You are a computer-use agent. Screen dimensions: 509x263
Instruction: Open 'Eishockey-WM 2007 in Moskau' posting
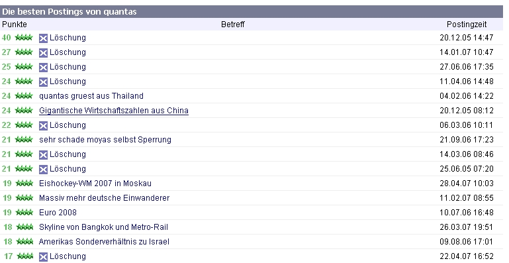(95, 184)
